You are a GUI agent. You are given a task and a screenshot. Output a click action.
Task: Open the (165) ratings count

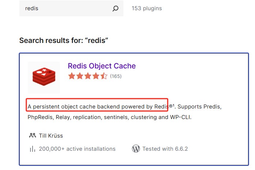(116, 76)
